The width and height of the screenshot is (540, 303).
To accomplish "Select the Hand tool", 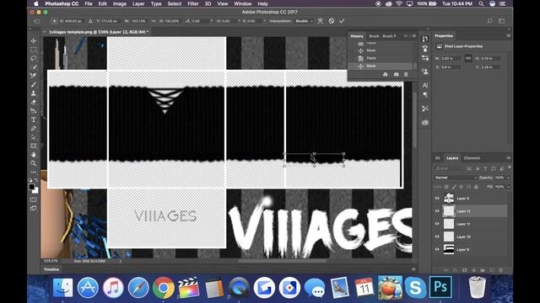I will (x=34, y=155).
